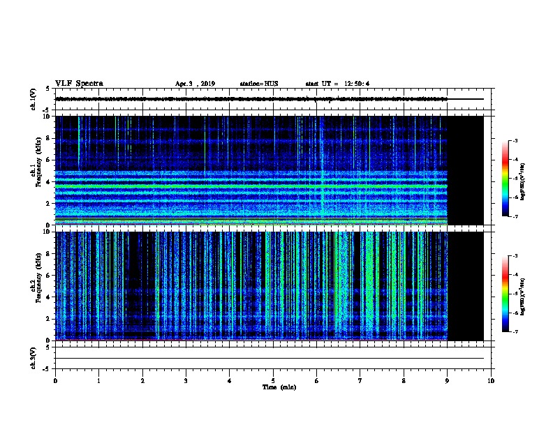
Task: Click the "VLF Spectra" plot title
Action: tap(79, 84)
